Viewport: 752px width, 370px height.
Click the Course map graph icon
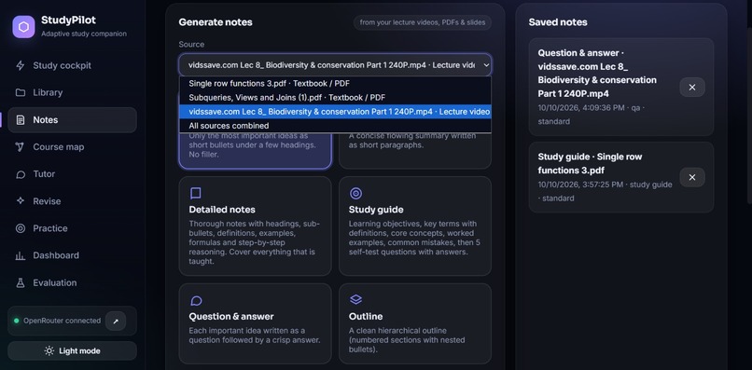pos(21,147)
